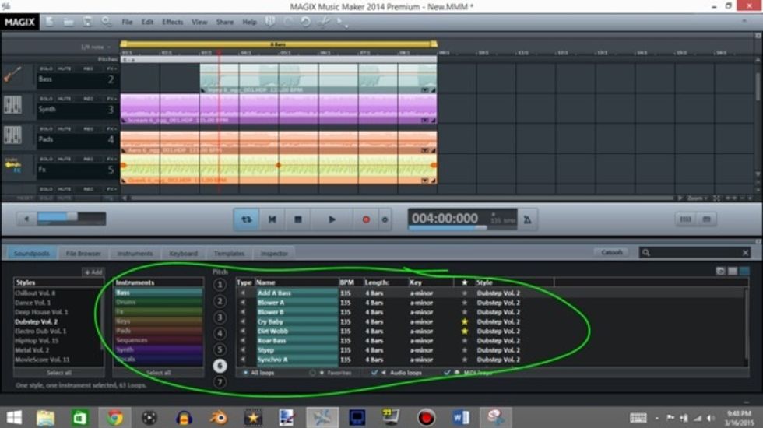The image size is (763, 428).
Task: Preview the Cry Baby loop
Action: coord(243,321)
